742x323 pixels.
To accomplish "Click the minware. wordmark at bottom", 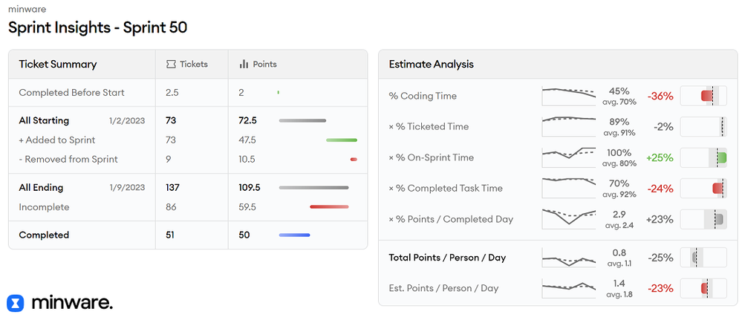I will [72, 303].
